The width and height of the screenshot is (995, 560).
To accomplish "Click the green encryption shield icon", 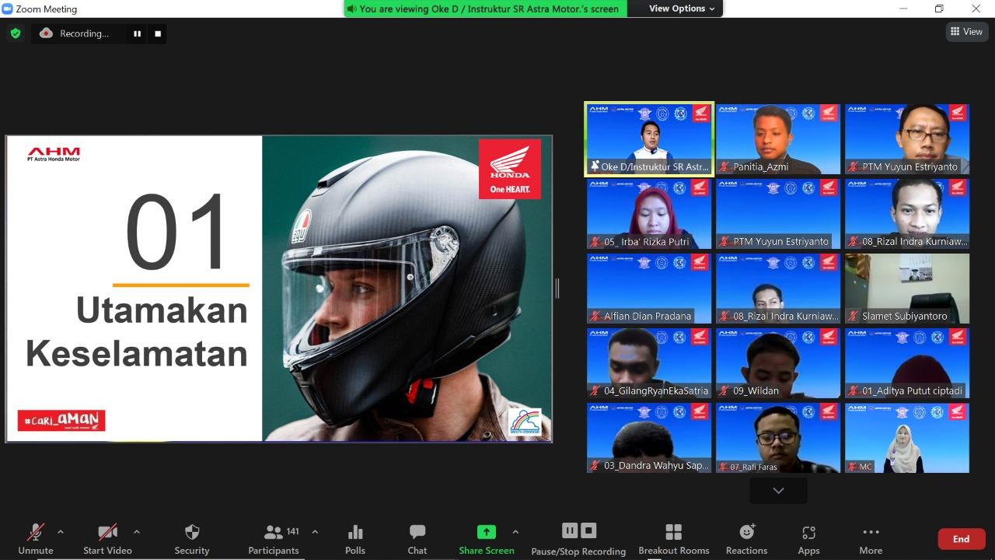I will [15, 33].
